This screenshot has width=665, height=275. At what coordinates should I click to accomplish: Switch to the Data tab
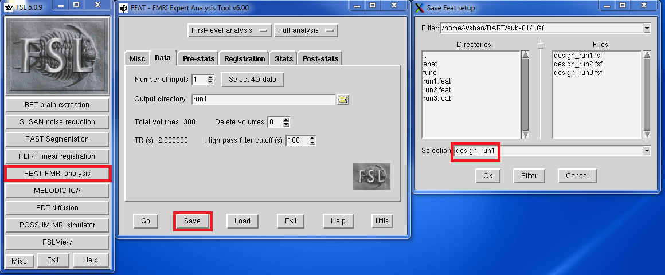click(163, 58)
